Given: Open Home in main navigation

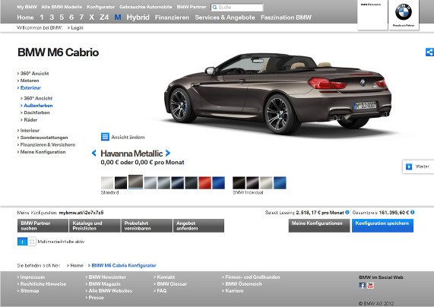Looking at the screenshot, I should (x=25, y=17).
